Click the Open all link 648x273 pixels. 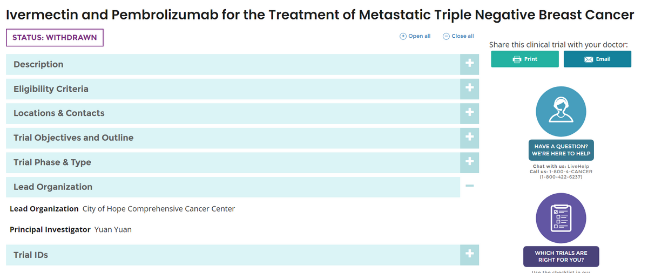415,36
